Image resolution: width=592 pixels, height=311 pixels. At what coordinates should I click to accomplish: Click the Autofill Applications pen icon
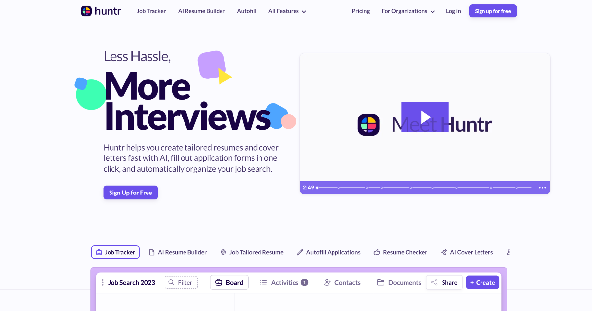299,252
